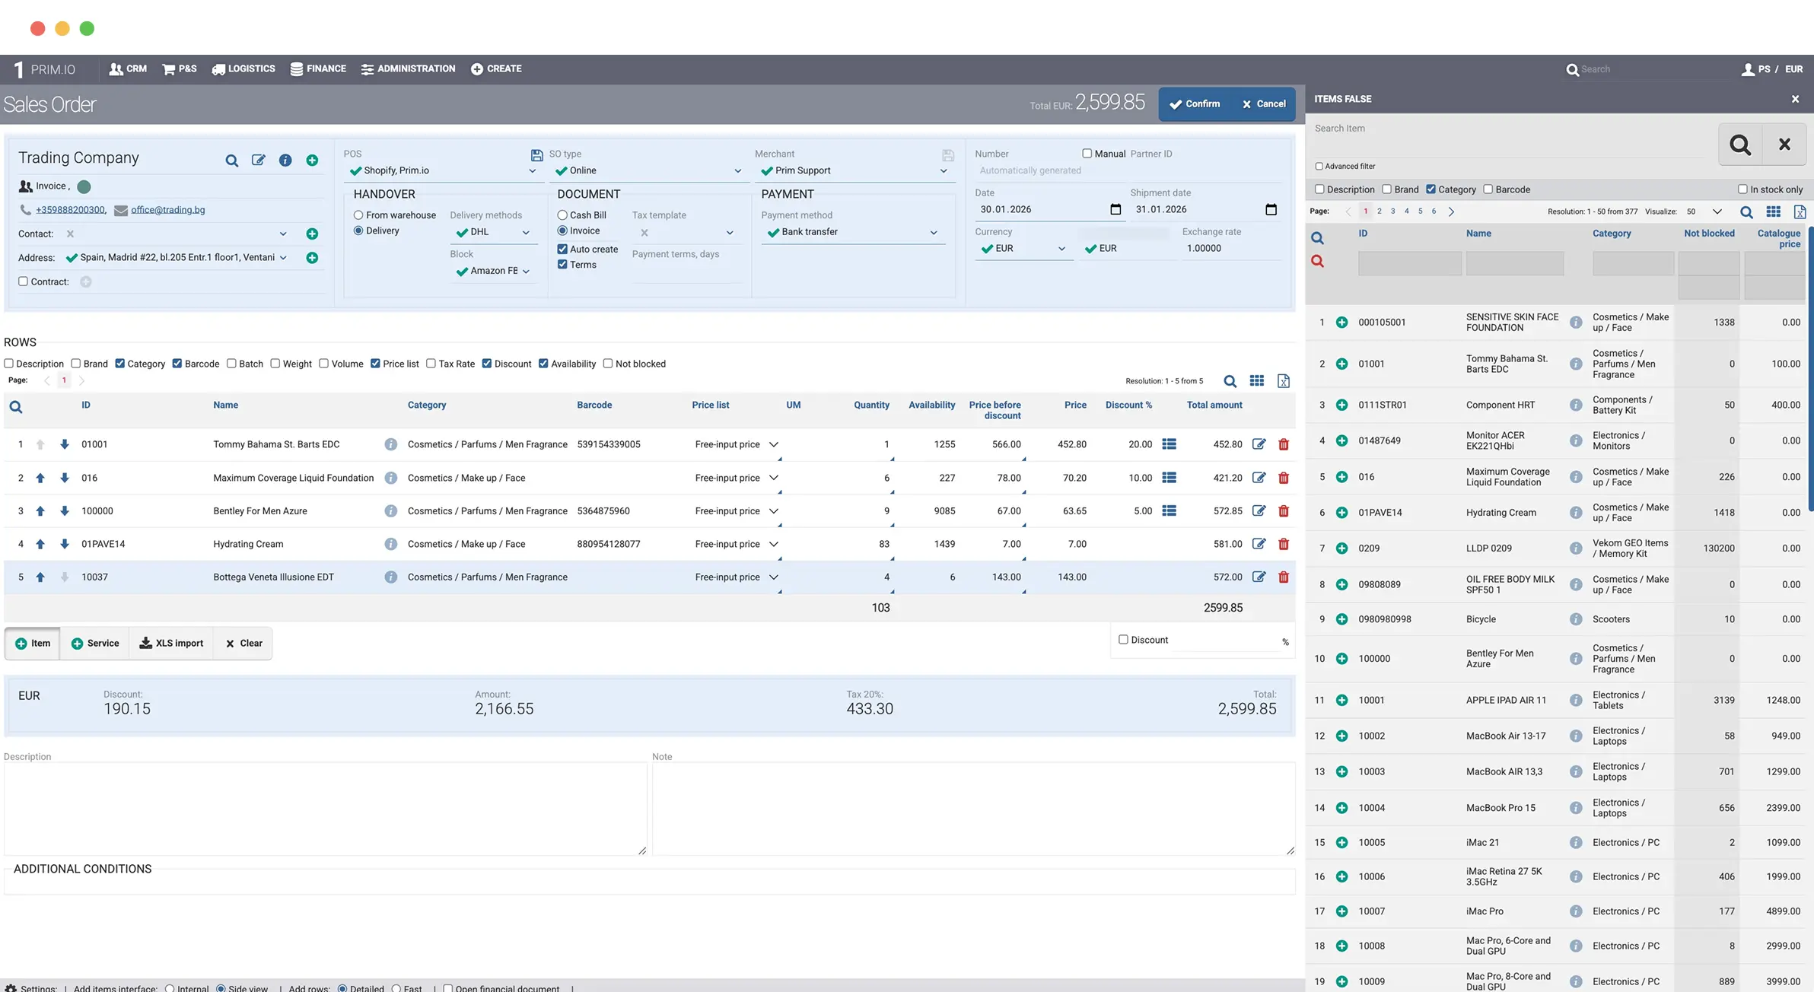Show the Batch column in rows
The image size is (1814, 992).
pyautogui.click(x=231, y=364)
